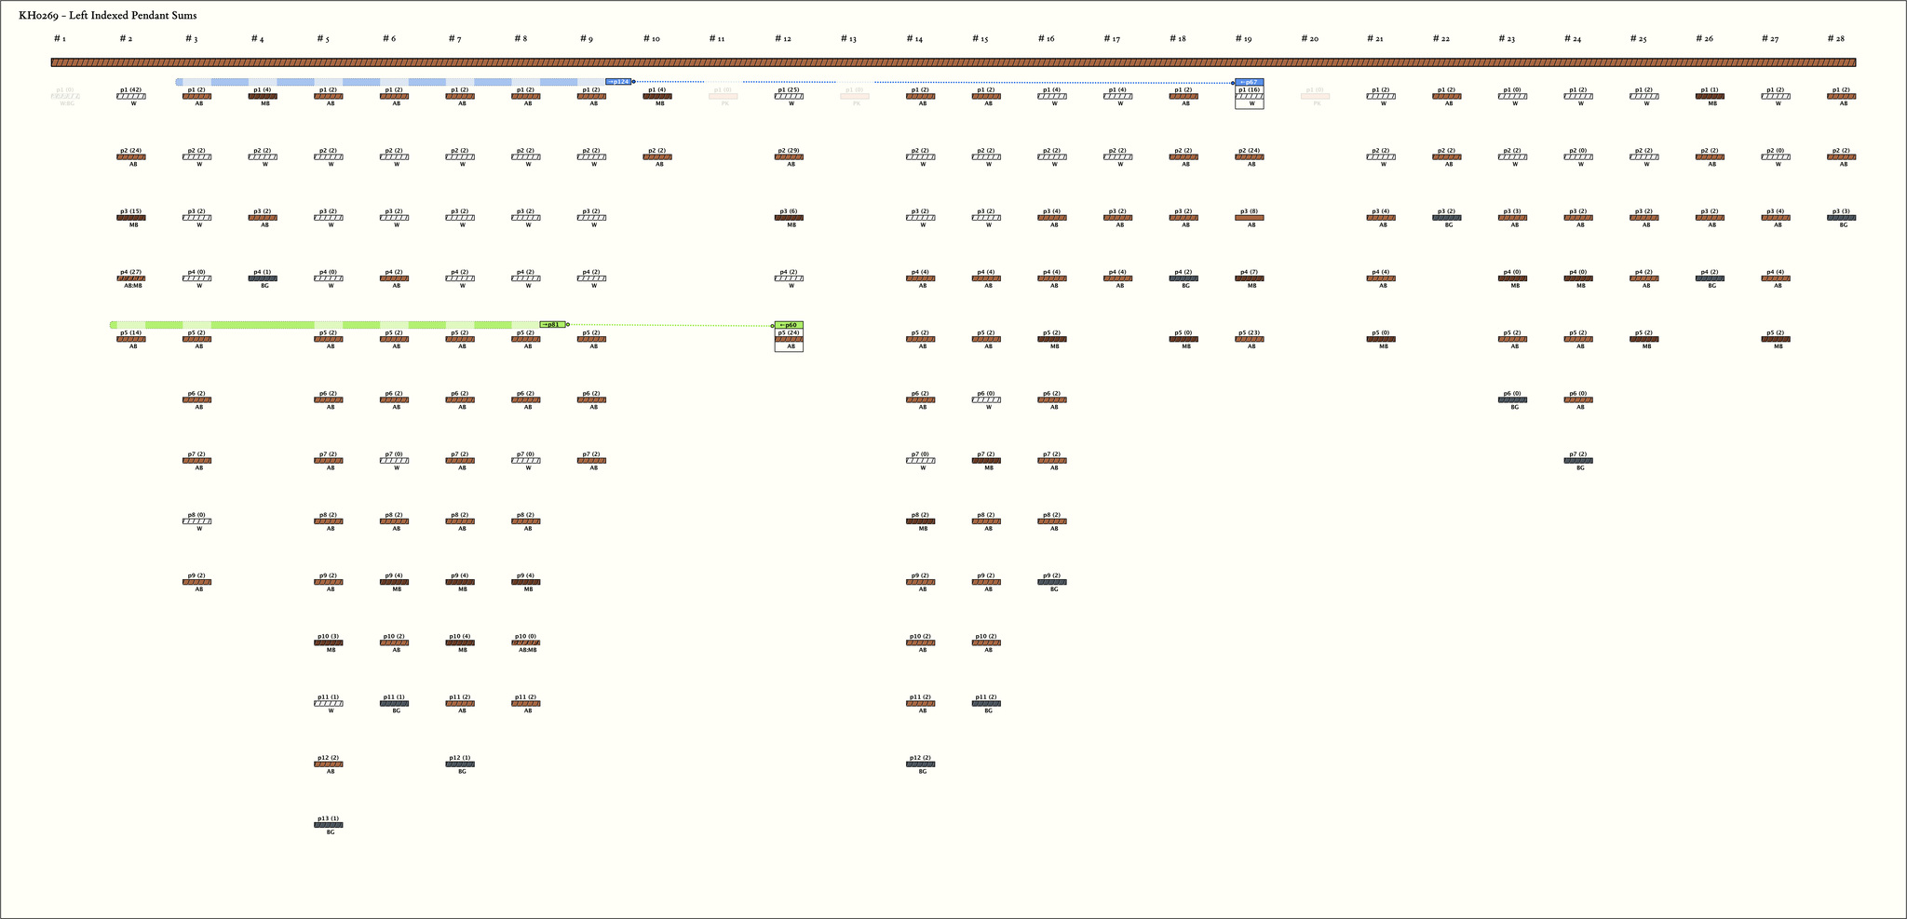Click the # 5 column header
This screenshot has height=919, width=1907.
point(323,39)
